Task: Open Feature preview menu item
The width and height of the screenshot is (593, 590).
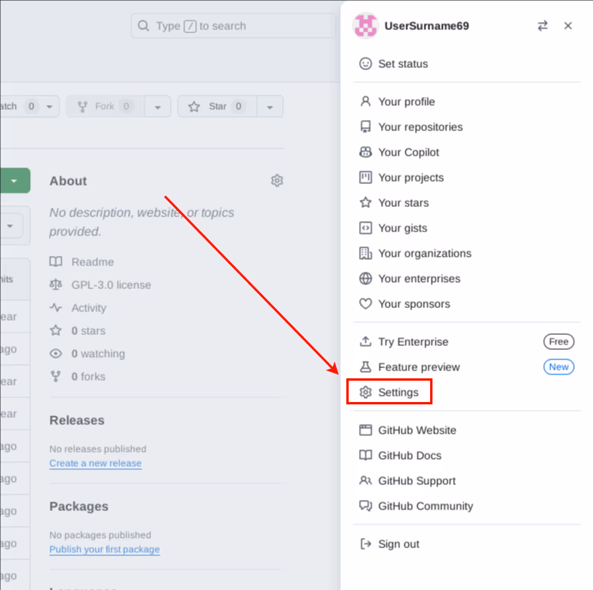Action: pyautogui.click(x=418, y=367)
